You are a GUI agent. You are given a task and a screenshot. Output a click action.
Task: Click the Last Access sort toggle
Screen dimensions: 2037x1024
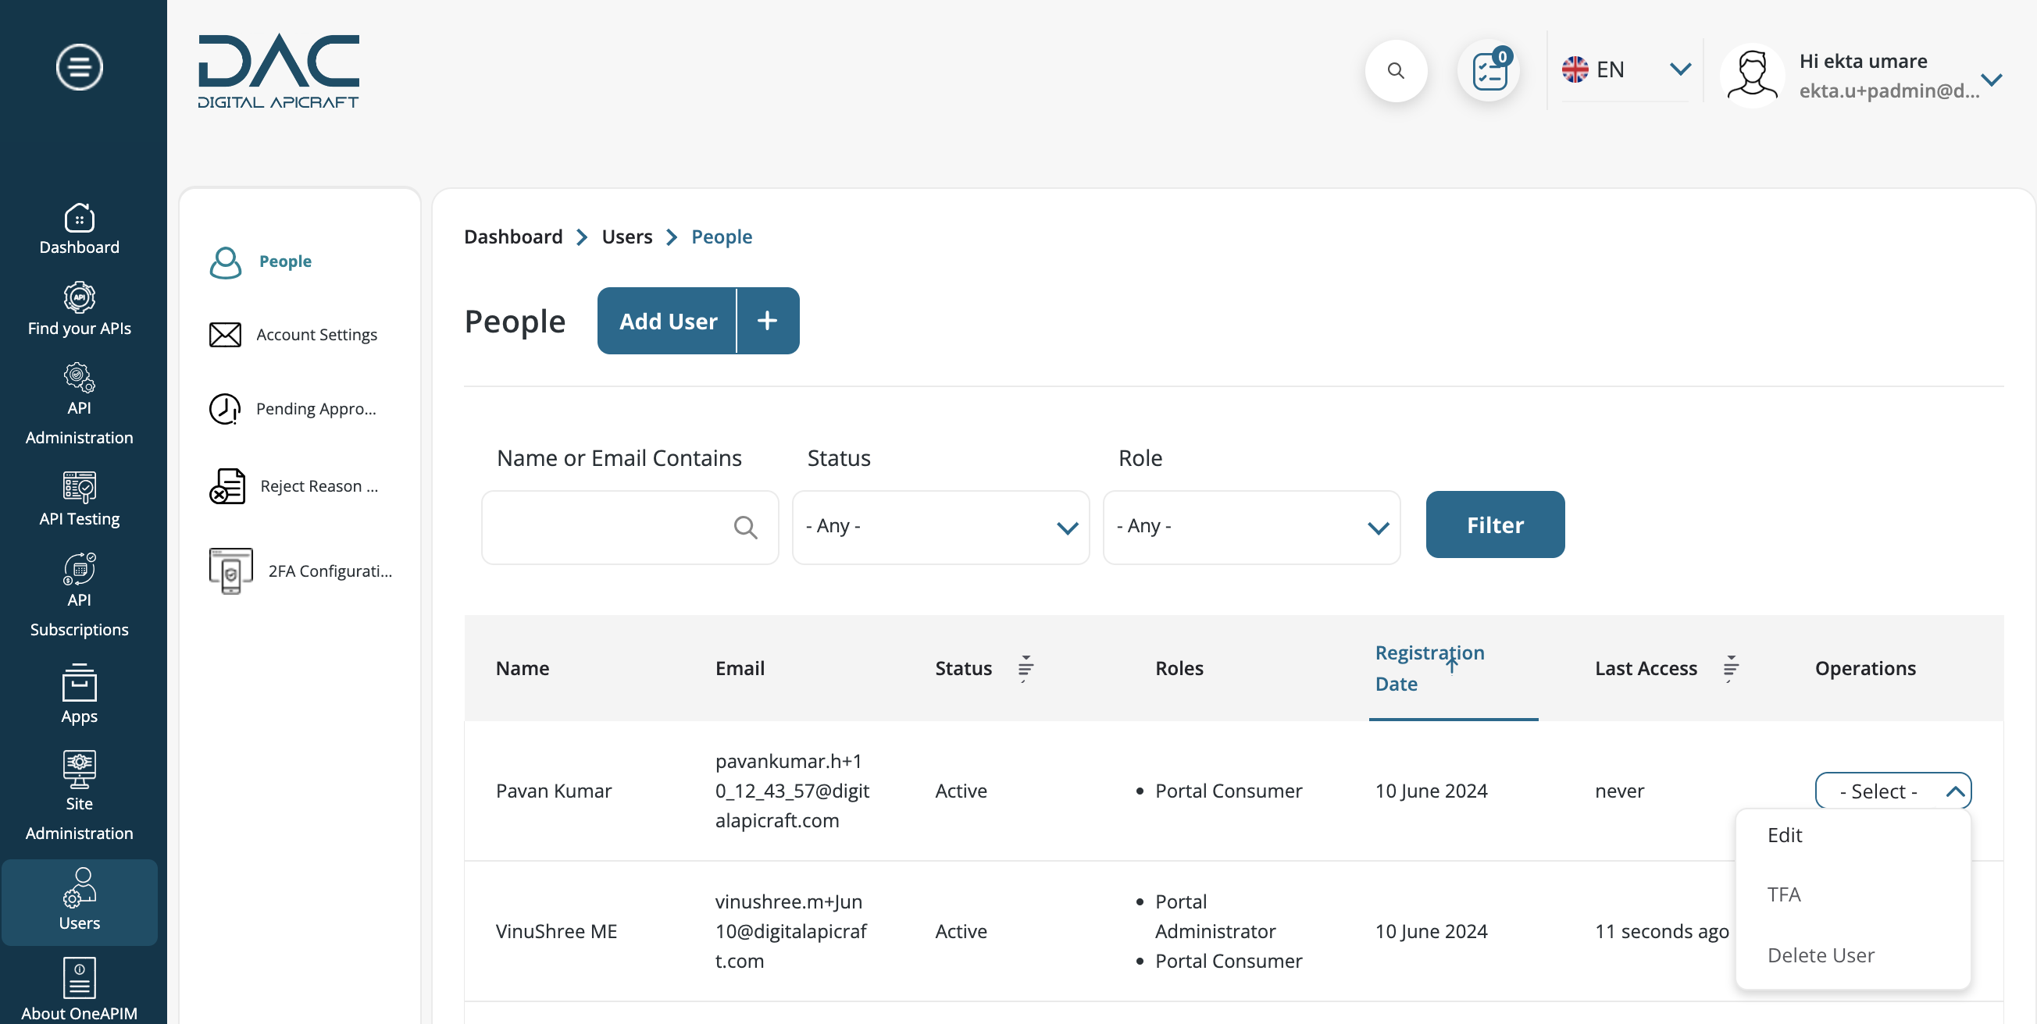pos(1730,667)
